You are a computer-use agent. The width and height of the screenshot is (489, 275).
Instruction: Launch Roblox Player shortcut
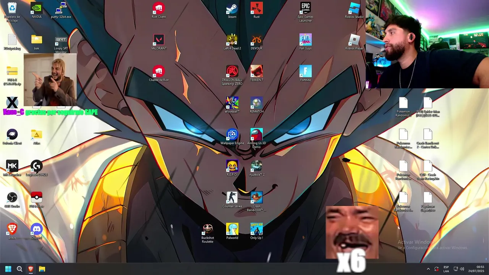tap(355, 42)
